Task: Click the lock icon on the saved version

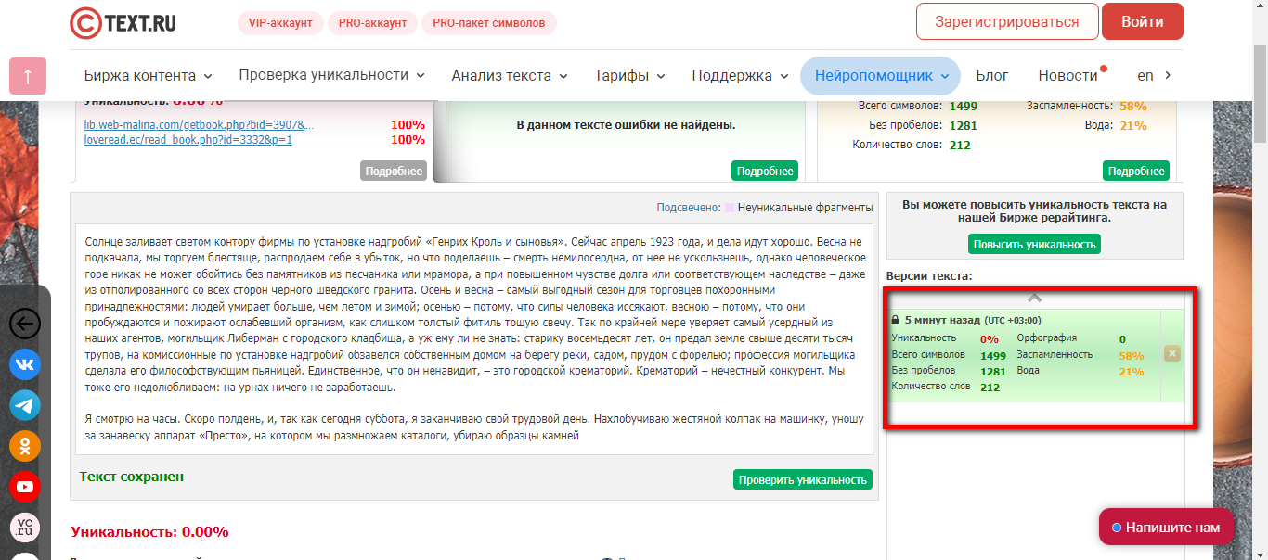Action: point(895,320)
